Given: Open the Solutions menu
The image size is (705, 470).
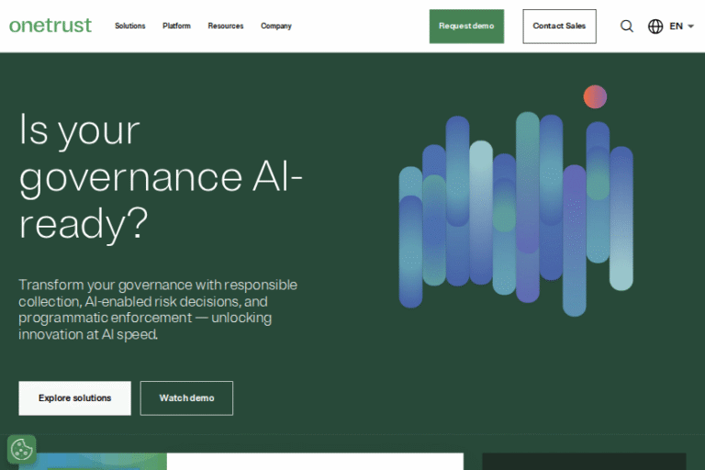Looking at the screenshot, I should tap(129, 27).
